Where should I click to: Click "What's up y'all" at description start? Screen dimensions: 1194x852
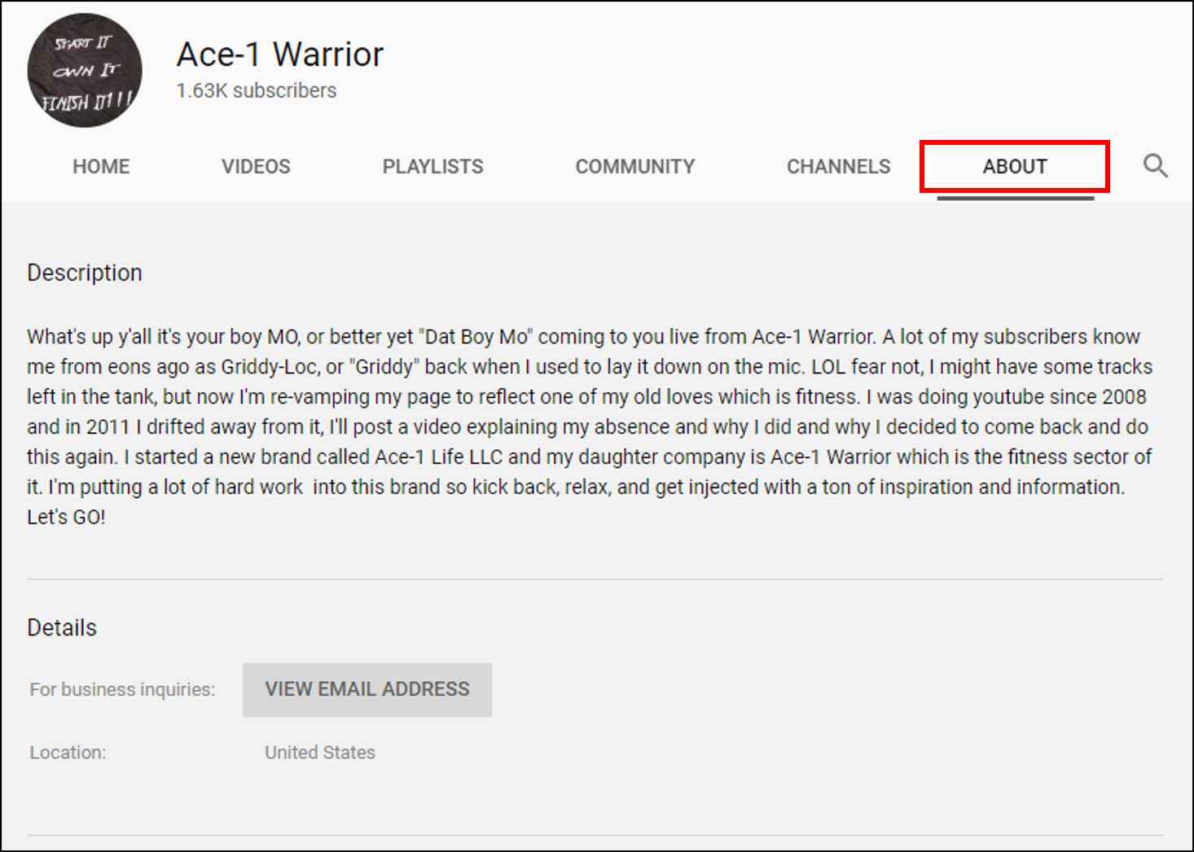coord(89,337)
